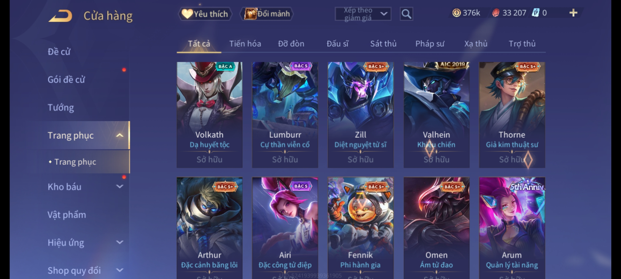
Task: Open the search magnifier icon
Action: [406, 14]
